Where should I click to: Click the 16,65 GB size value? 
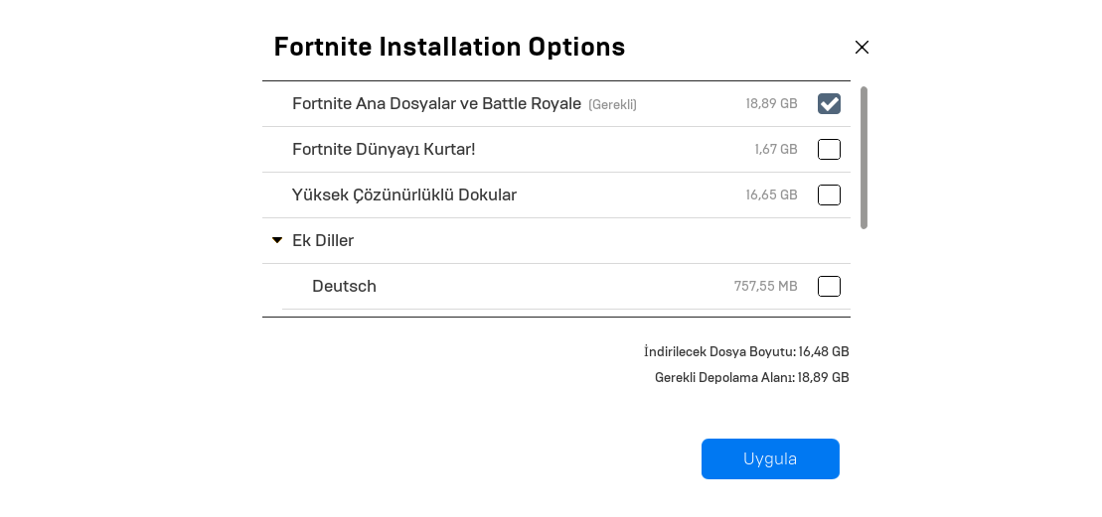(771, 195)
